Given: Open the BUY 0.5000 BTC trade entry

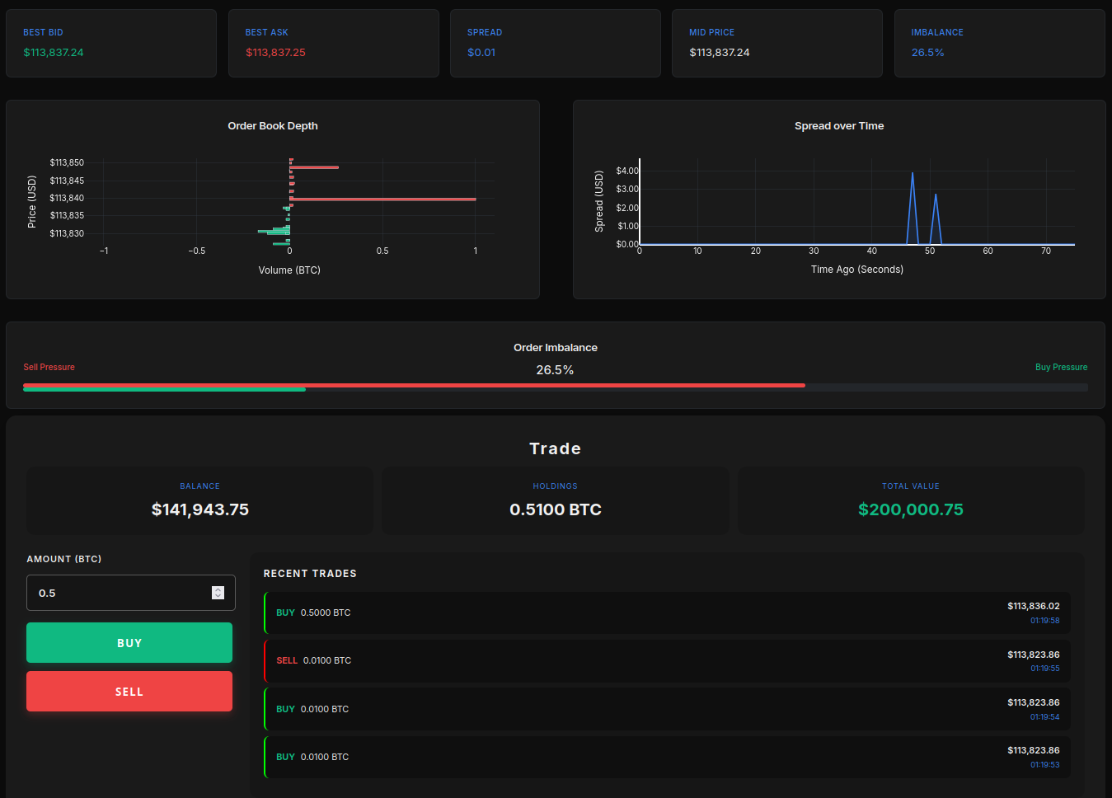Looking at the screenshot, I should pyautogui.click(x=667, y=613).
